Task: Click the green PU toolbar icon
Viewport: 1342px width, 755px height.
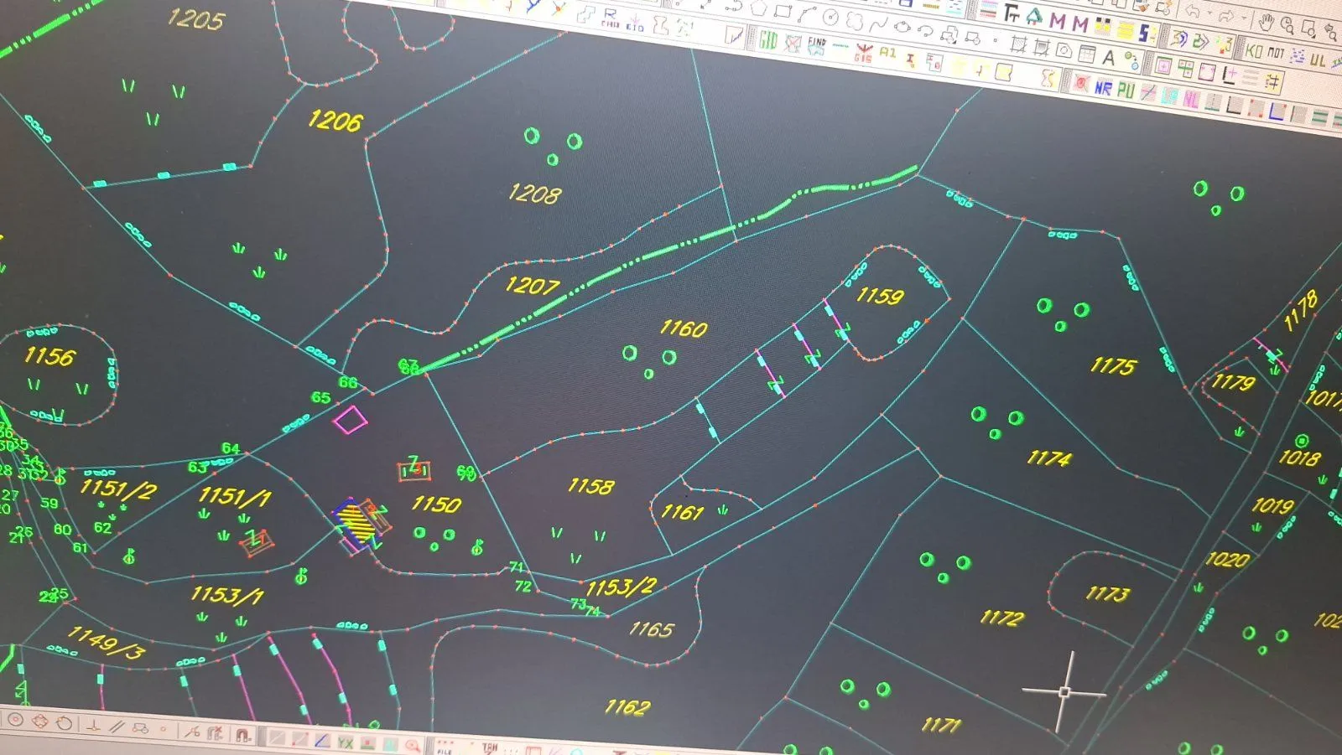Action: click(1126, 90)
